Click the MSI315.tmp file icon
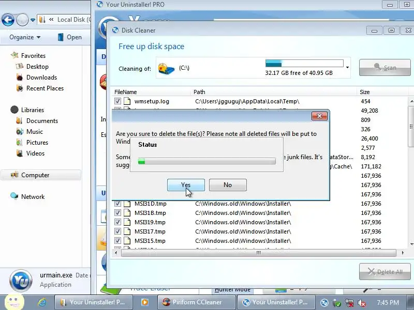Screen dimensions: 414x310 [x=127, y=241]
